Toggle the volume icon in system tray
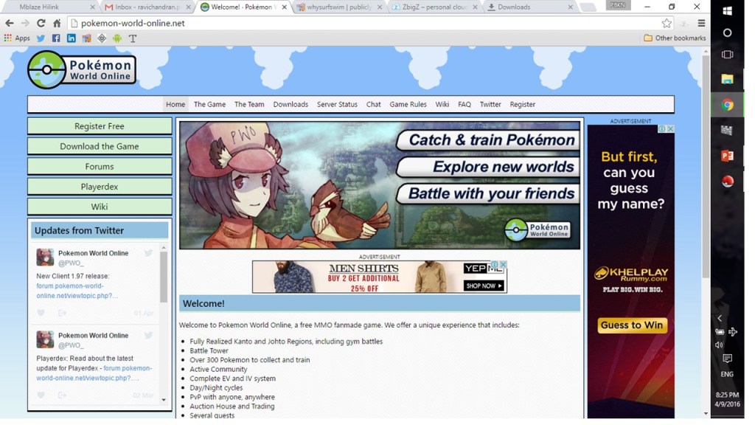 tap(719, 345)
